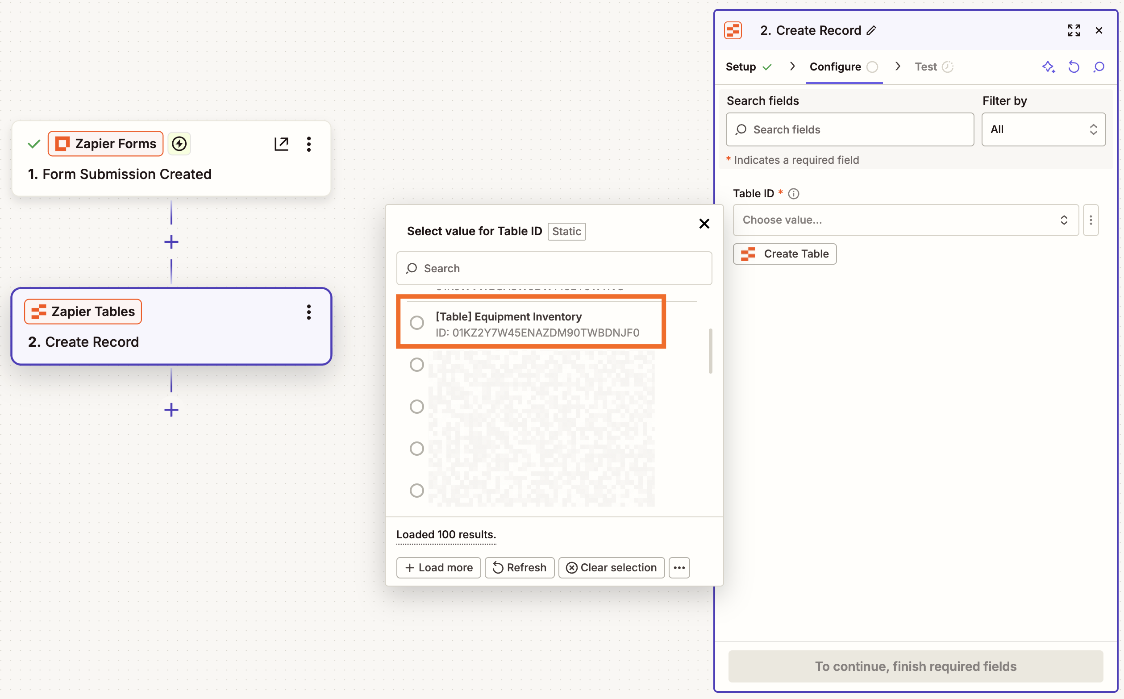The width and height of the screenshot is (1124, 699).
Task: Focus the Search fields input
Action: 850,129
